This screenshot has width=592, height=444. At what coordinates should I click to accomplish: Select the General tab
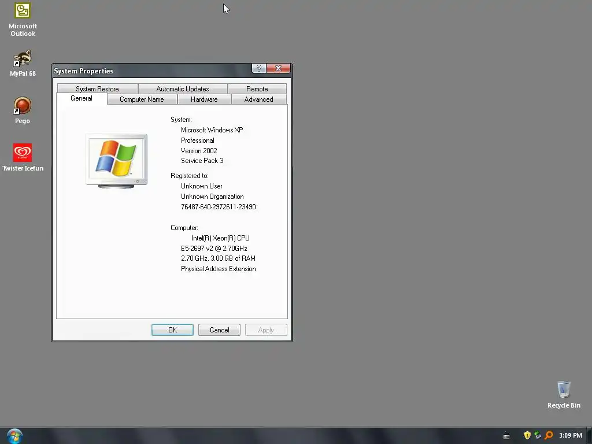(x=82, y=98)
